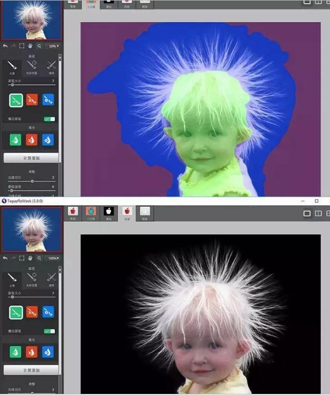Click blue compute fill bucket in black-preview window
Image resolution: width=330 pixels, height=395 pixels.
(48, 352)
